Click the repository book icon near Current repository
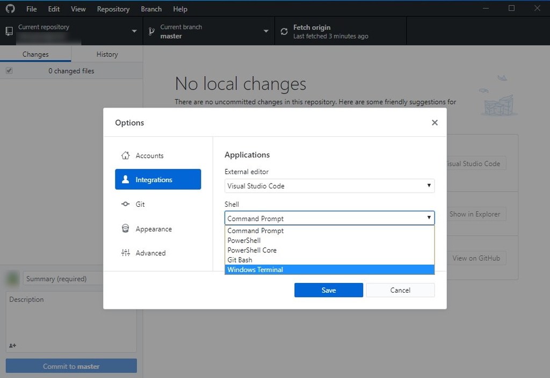 pos(9,31)
